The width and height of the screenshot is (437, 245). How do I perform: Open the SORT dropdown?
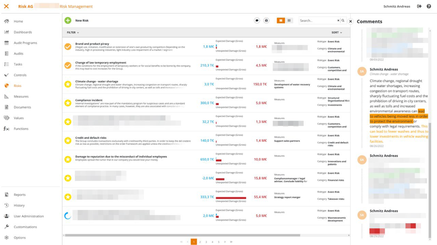(x=336, y=32)
